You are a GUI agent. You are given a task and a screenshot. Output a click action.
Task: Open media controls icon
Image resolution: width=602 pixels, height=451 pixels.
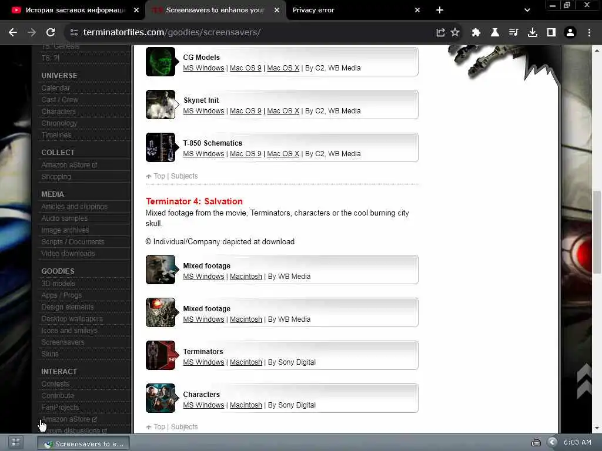pyautogui.click(x=513, y=33)
